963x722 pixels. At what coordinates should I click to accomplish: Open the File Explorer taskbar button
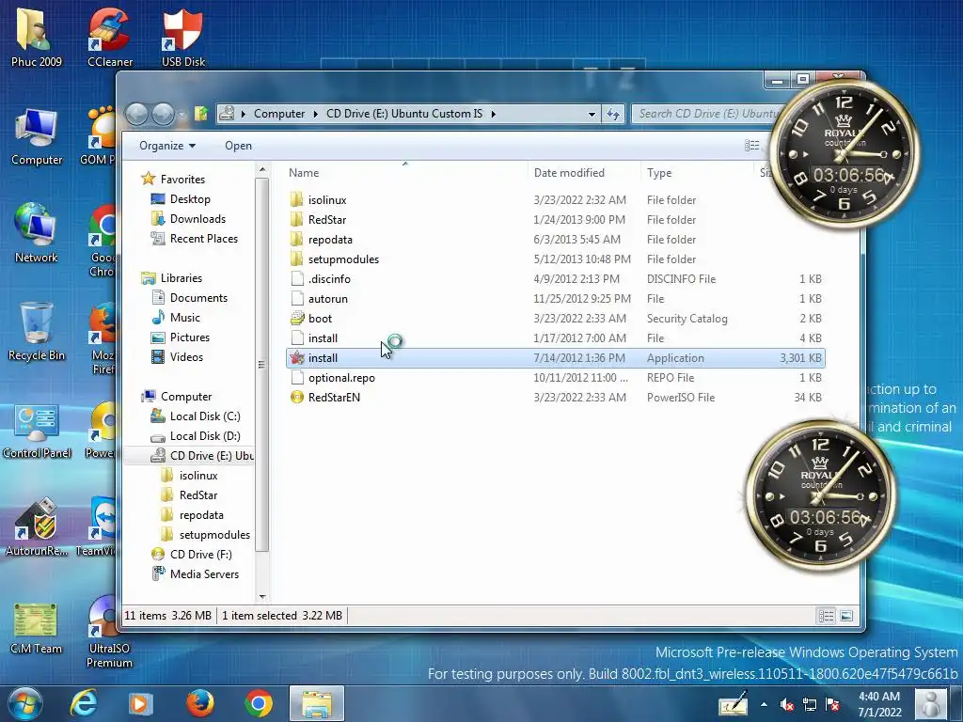(317, 703)
